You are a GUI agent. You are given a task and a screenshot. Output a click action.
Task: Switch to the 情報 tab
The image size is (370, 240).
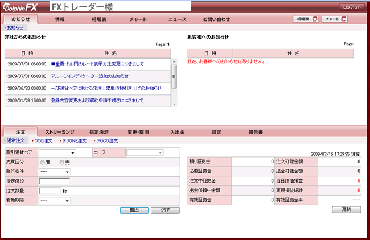tap(60, 19)
